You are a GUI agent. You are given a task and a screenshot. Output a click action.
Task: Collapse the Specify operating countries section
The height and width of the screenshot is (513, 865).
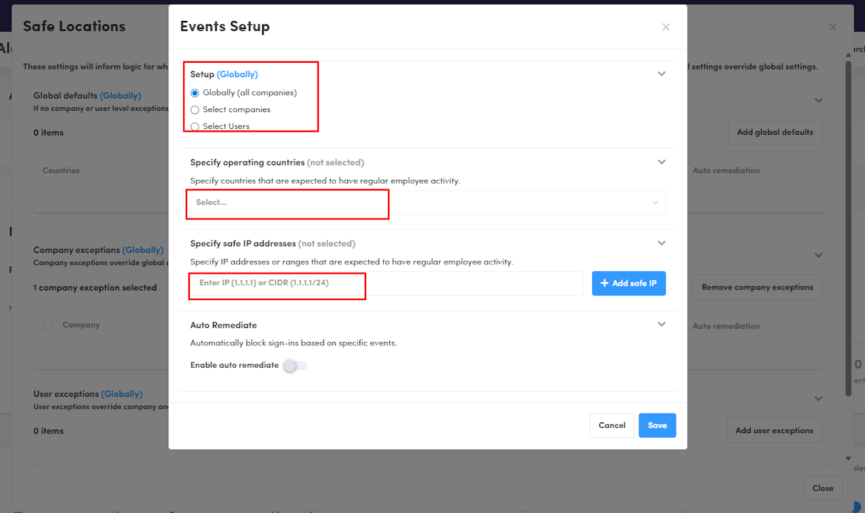(x=662, y=162)
